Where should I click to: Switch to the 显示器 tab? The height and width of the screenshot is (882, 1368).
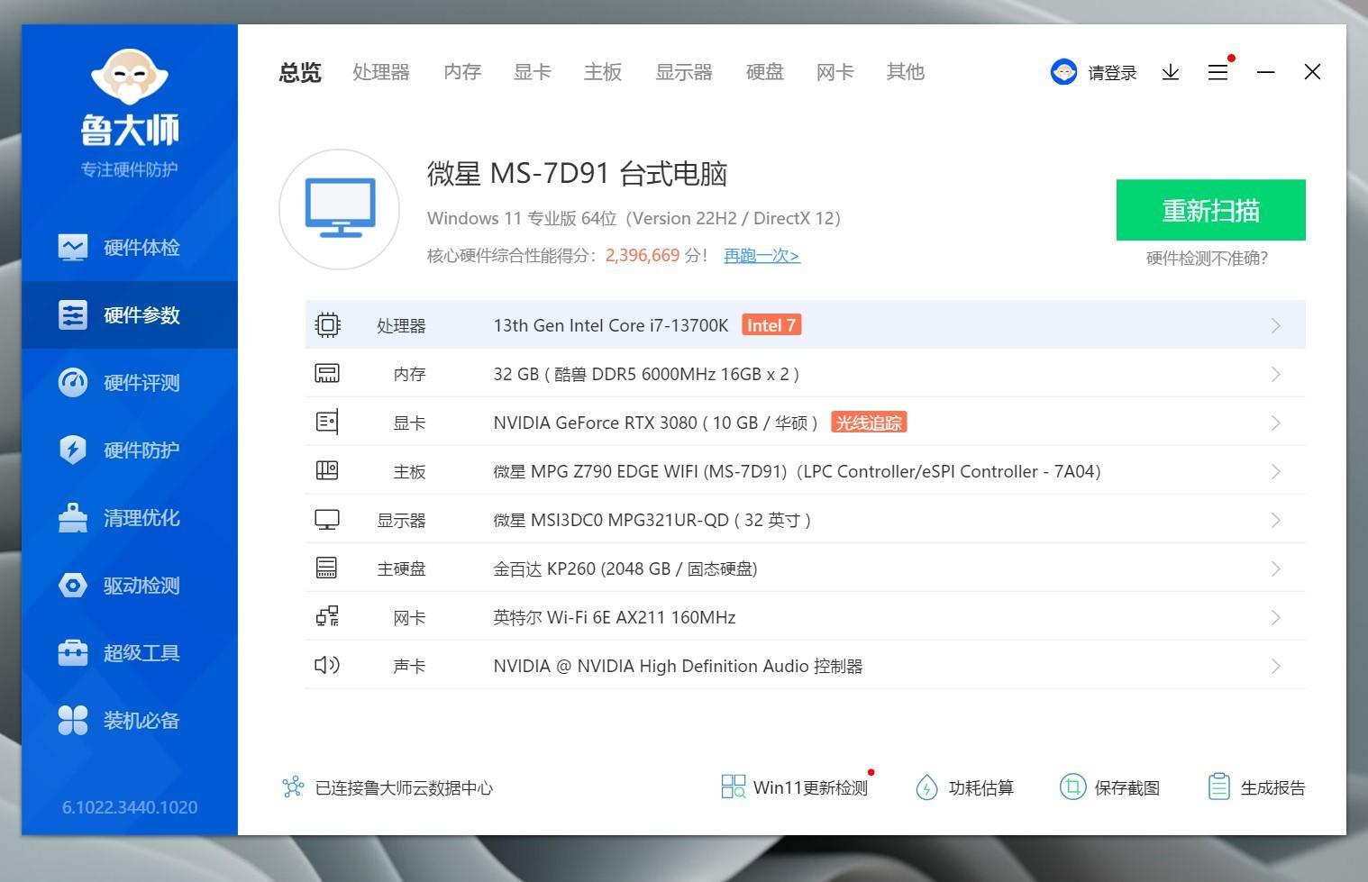tap(684, 72)
